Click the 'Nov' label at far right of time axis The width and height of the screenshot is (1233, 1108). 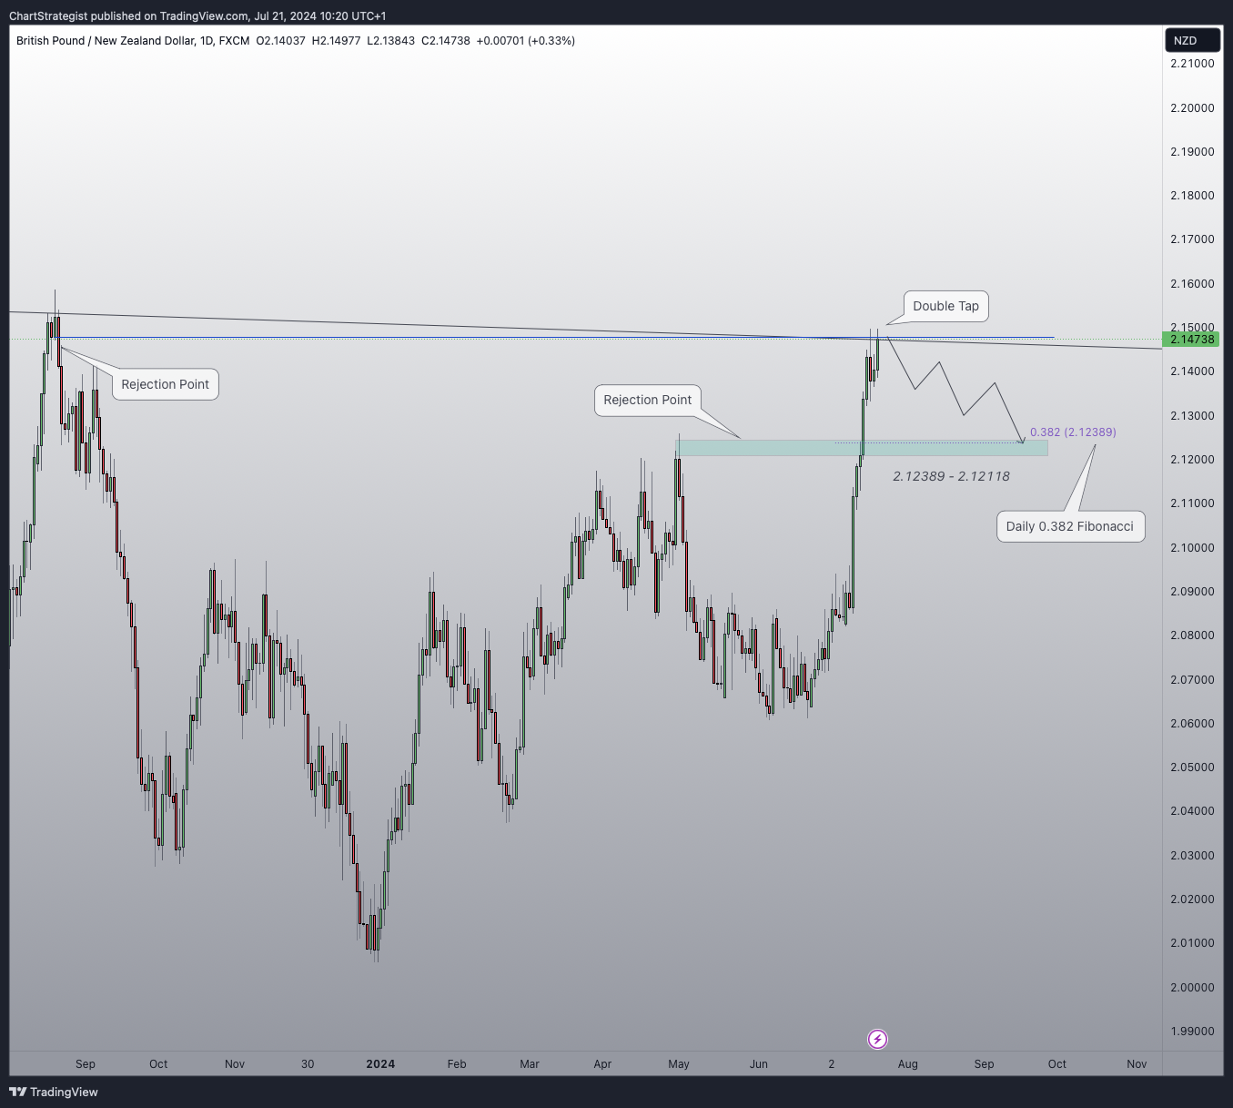(1137, 1064)
